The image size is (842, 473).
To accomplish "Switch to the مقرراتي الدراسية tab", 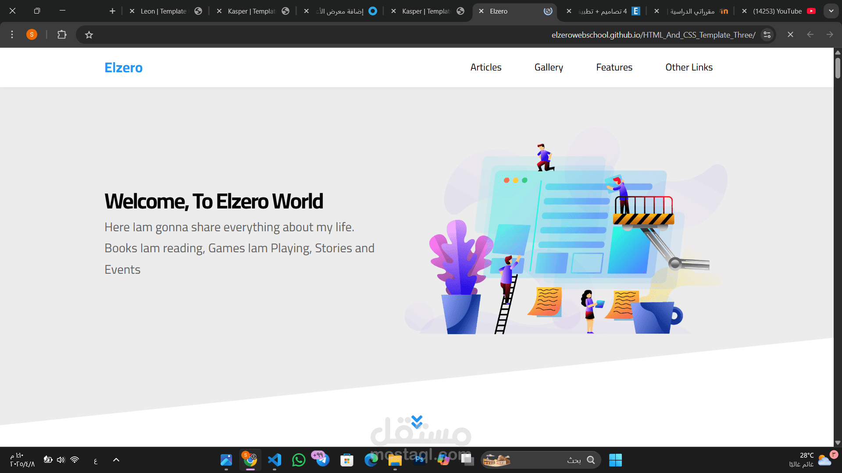I will (691, 11).
